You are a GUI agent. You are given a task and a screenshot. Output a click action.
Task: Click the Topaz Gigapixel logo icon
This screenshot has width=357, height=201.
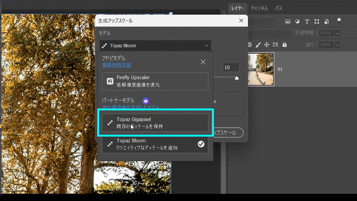click(110, 122)
